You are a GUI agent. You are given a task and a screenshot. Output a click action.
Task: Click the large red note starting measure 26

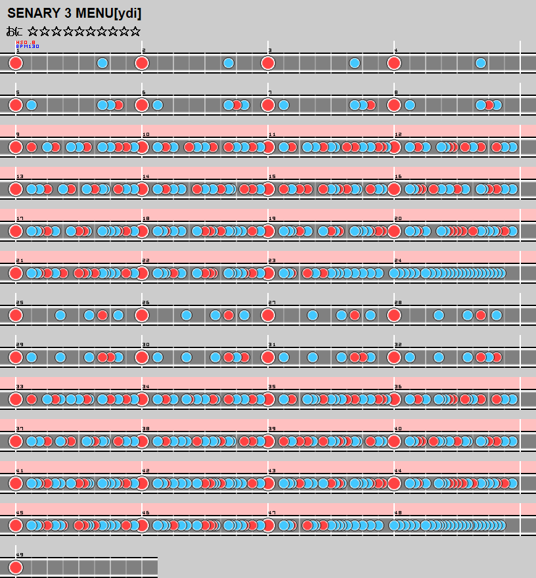(142, 315)
